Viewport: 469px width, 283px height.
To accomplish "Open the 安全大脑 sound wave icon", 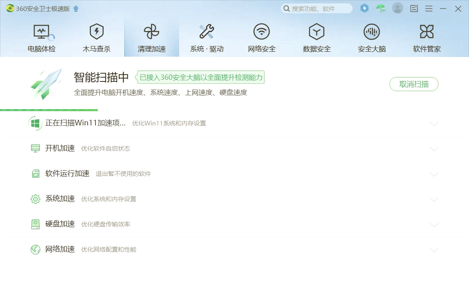I will (x=372, y=31).
